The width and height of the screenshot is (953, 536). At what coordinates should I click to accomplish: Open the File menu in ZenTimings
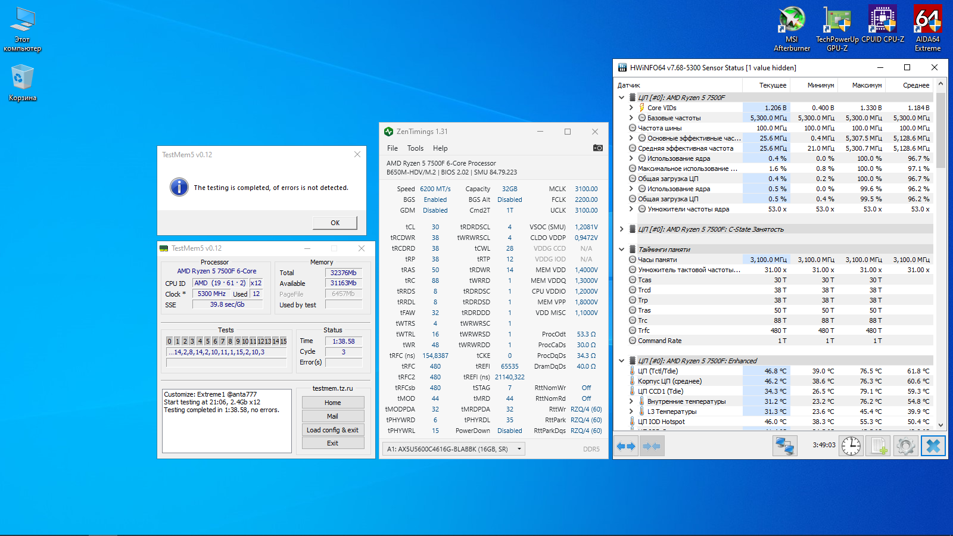point(393,148)
